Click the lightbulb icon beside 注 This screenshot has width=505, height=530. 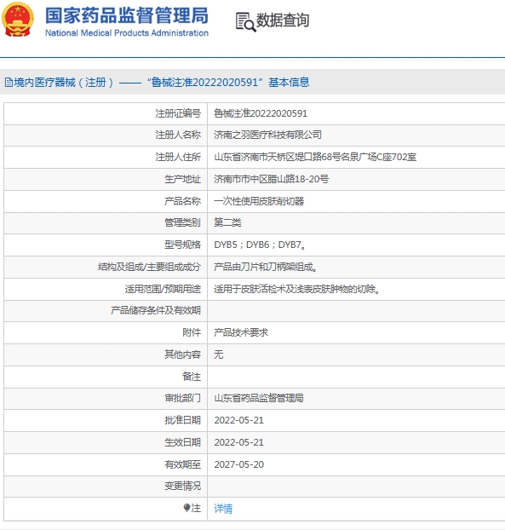pyautogui.click(x=187, y=508)
